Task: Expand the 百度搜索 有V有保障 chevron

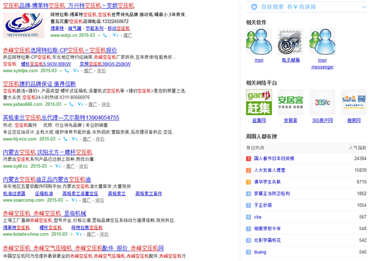Action: [364, 7]
